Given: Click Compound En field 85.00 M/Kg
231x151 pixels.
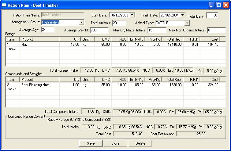Looking at the screenshot, I should pos(185,112).
